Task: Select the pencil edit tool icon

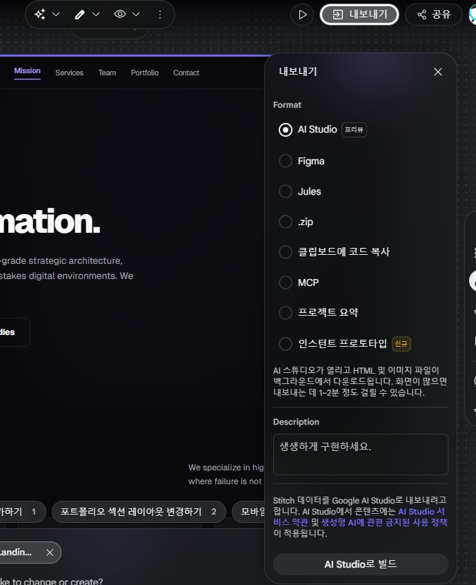Action: [80, 15]
